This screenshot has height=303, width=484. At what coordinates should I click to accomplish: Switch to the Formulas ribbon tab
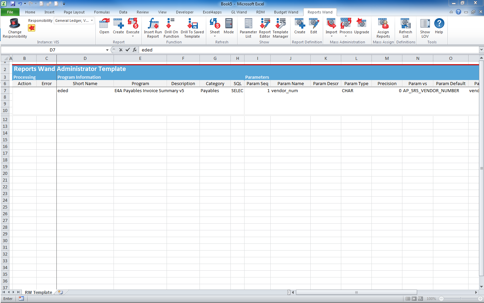(x=102, y=12)
